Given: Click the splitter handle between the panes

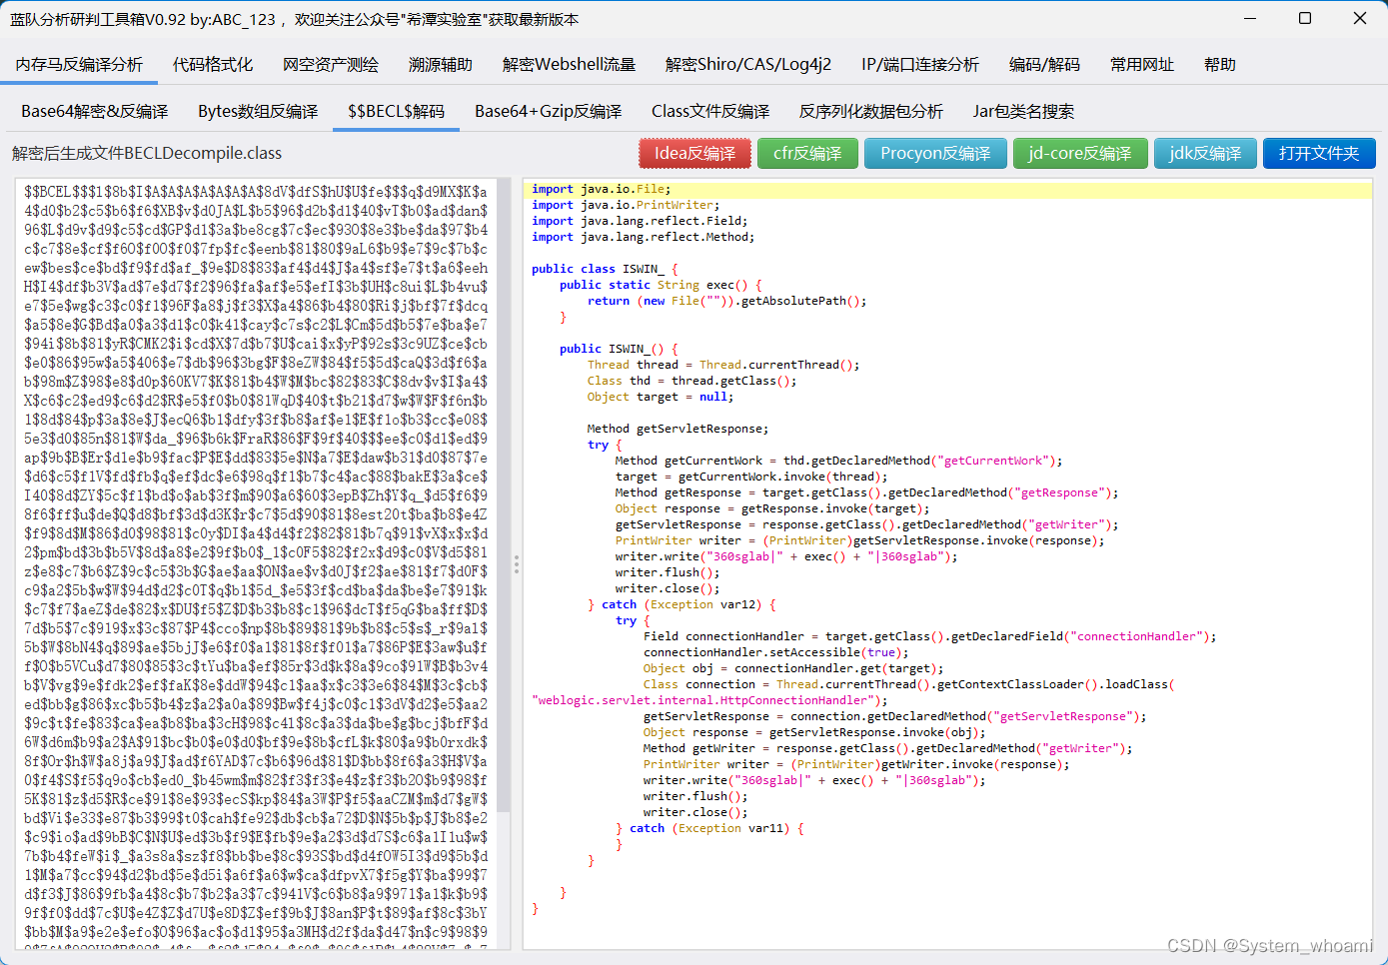Looking at the screenshot, I should pyautogui.click(x=517, y=564).
